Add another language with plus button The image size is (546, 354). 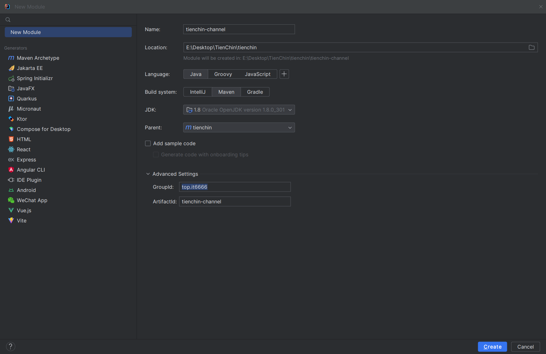click(284, 74)
